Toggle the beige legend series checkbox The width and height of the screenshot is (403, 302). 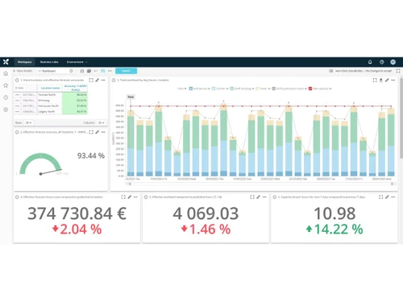(x=257, y=89)
